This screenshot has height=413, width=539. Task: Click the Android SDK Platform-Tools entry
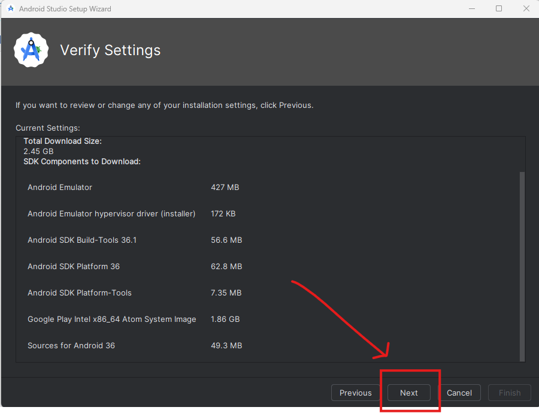tap(80, 293)
